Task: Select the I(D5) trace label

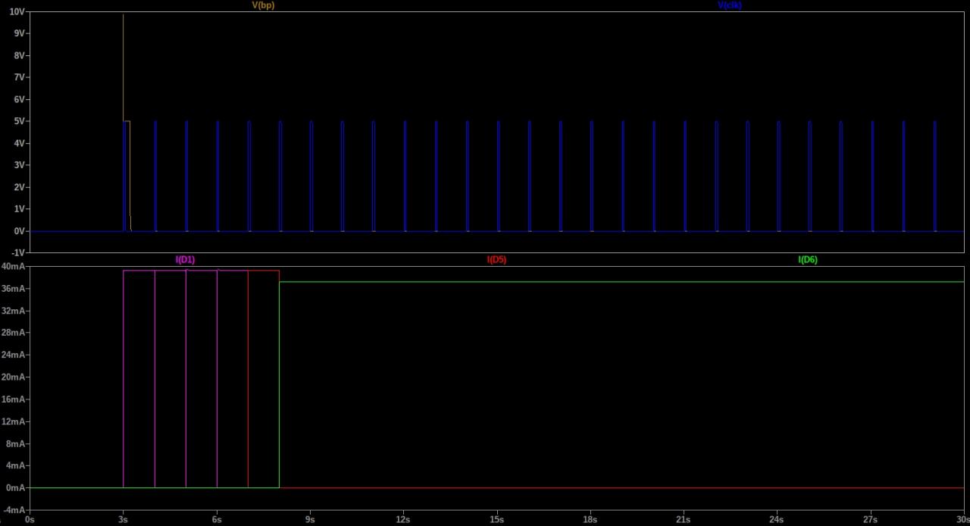Action: click(496, 260)
